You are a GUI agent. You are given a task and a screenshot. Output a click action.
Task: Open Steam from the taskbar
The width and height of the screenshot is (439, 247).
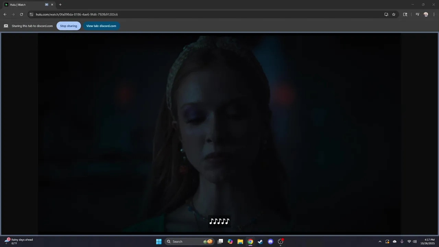pyautogui.click(x=260, y=242)
